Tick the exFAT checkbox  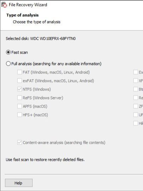19,81
